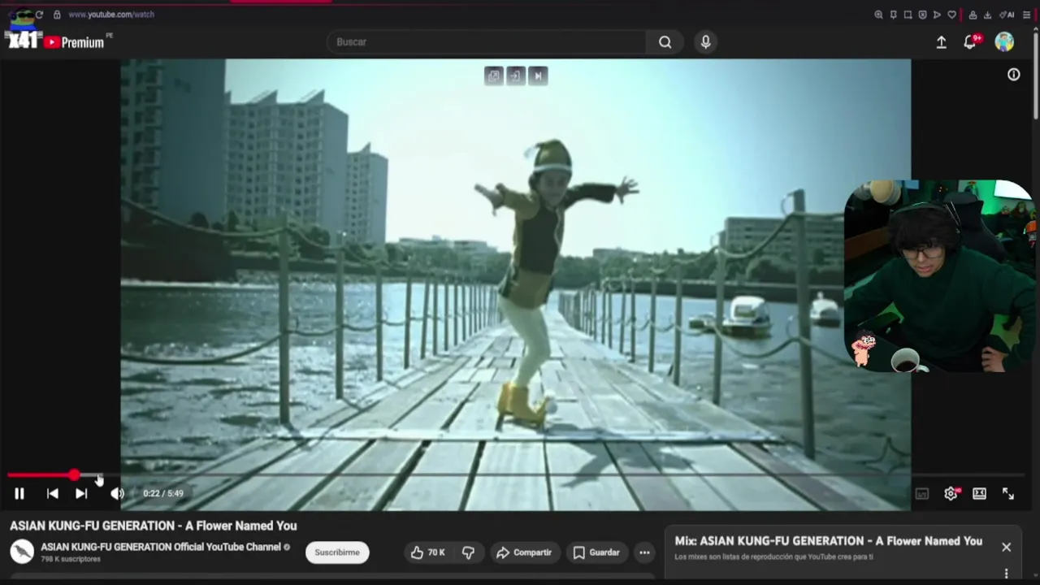This screenshot has width=1040, height=585.
Task: Like the video showing 70 K
Action: 428,552
